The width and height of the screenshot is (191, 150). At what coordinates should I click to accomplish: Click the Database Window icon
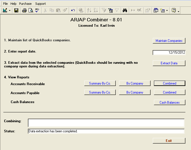point(156,10)
